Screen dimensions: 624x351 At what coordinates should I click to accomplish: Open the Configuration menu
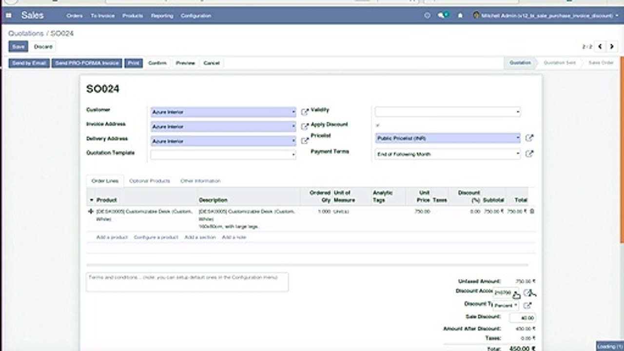196,16
